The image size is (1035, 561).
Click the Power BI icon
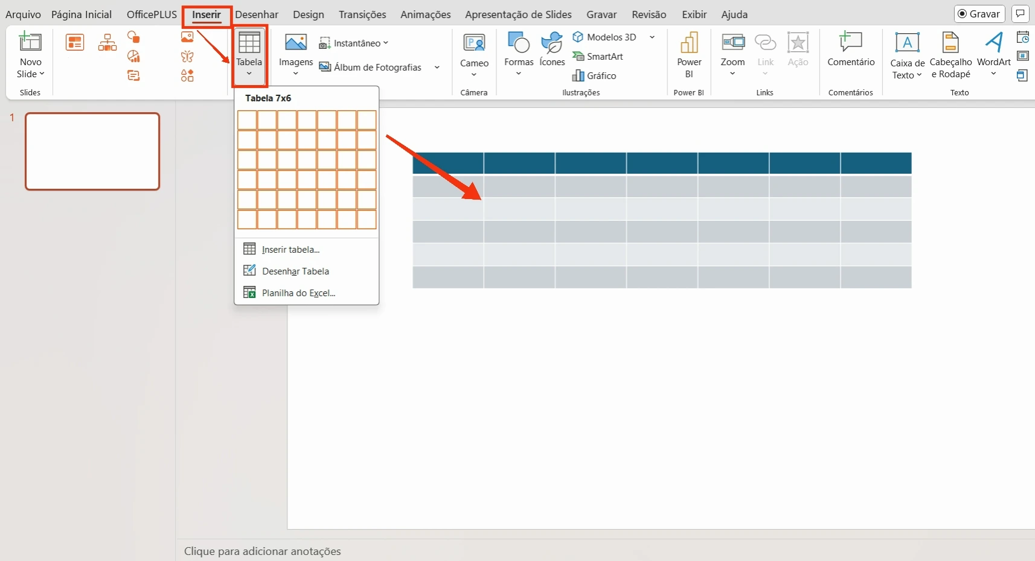pyautogui.click(x=689, y=42)
